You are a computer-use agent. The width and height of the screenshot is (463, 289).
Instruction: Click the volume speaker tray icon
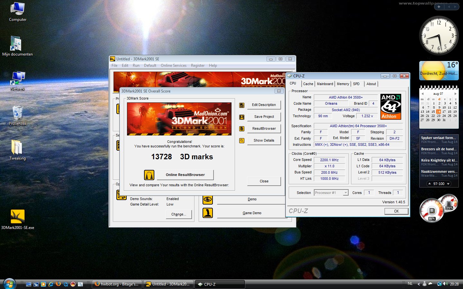(445, 284)
